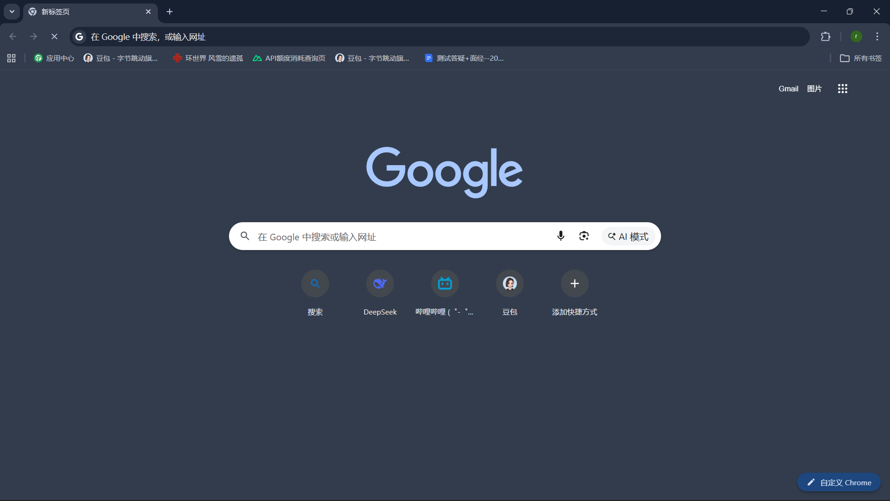Open the 应用中心 bookmark

click(x=54, y=58)
